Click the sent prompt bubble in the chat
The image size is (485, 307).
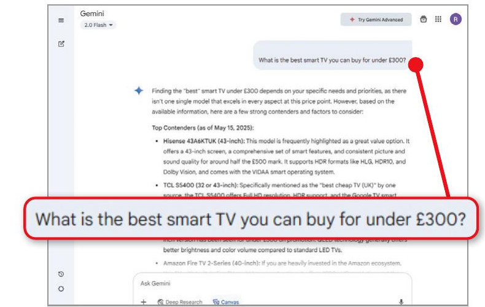(x=333, y=55)
